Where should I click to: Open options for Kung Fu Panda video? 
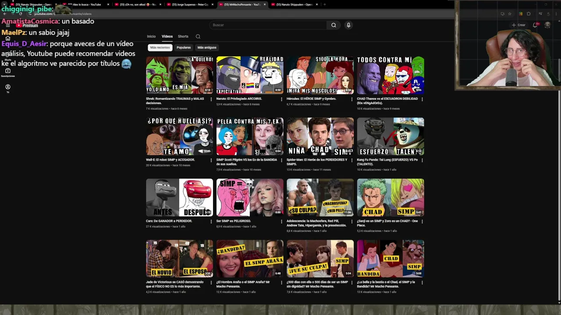click(422, 160)
